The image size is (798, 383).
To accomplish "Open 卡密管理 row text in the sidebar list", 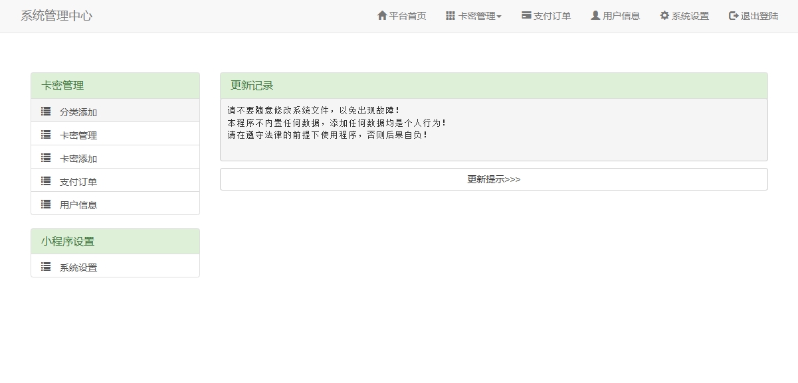I will [78, 135].
